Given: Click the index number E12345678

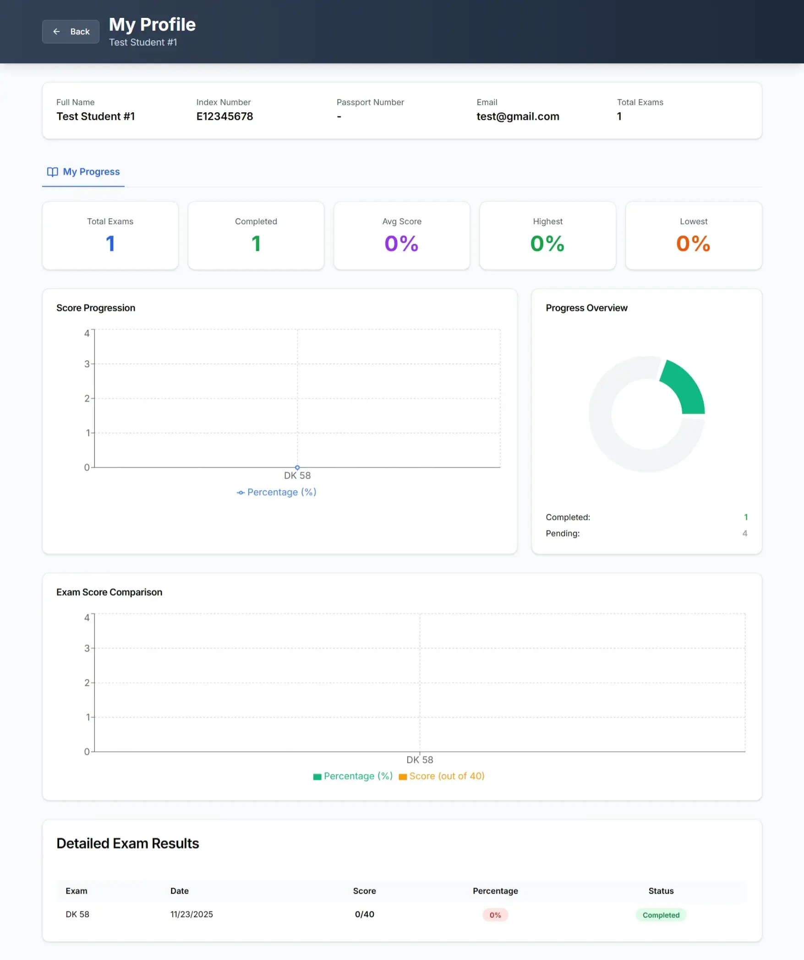Looking at the screenshot, I should [x=224, y=116].
